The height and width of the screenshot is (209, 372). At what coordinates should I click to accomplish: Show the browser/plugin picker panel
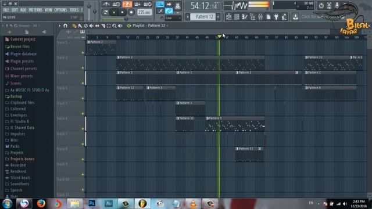pyautogui.click(x=252, y=17)
